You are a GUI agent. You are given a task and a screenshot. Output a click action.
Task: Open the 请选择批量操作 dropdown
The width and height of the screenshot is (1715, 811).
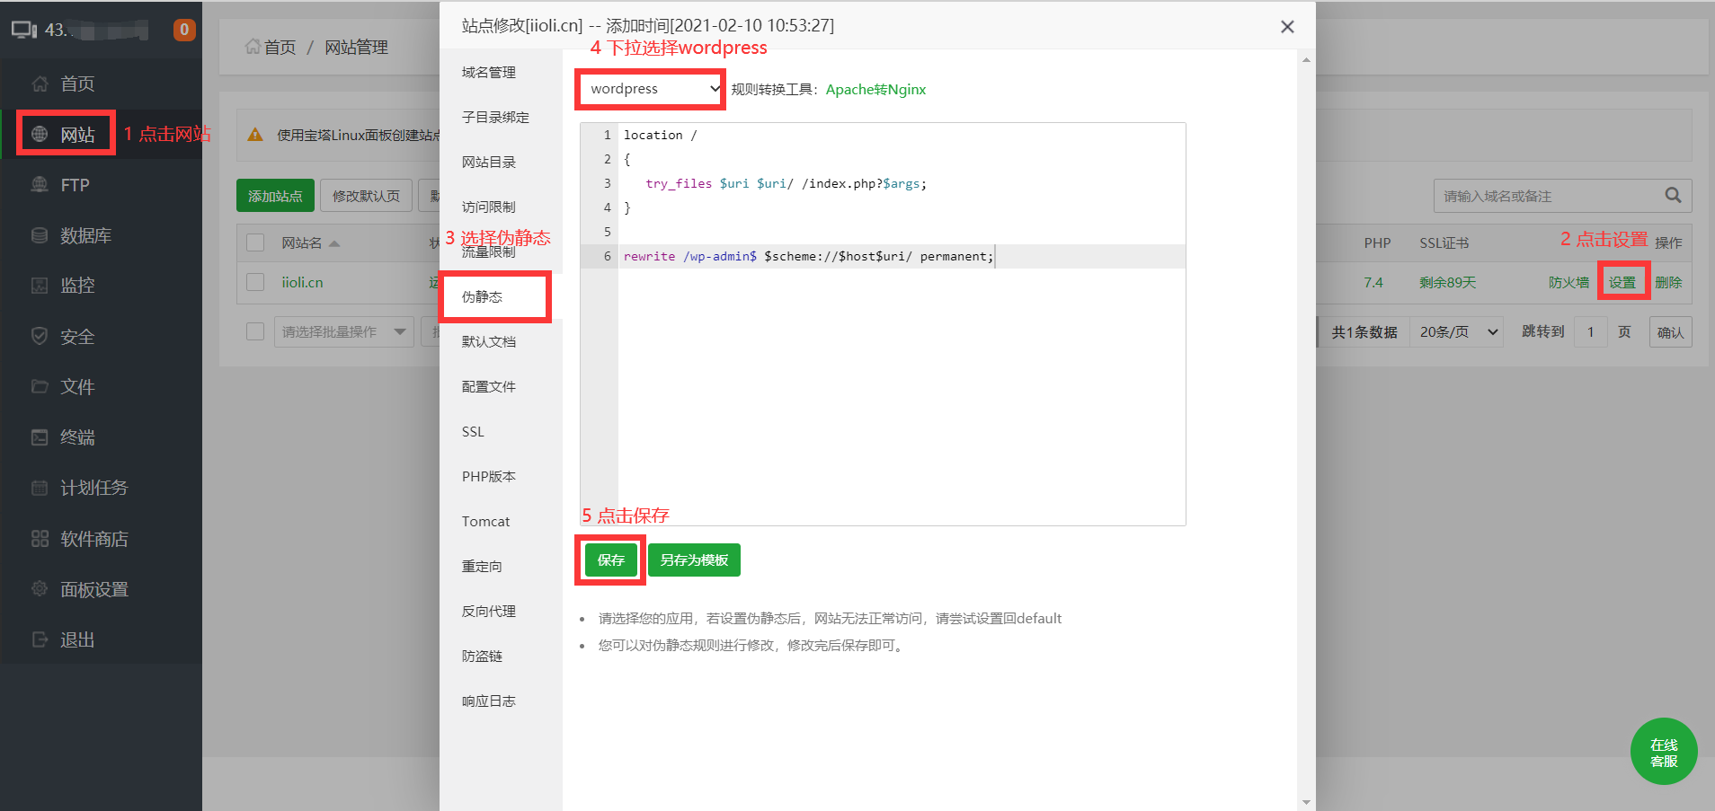(x=343, y=332)
